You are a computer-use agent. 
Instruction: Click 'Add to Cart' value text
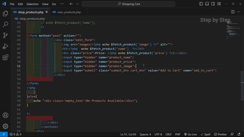coord(170,70)
